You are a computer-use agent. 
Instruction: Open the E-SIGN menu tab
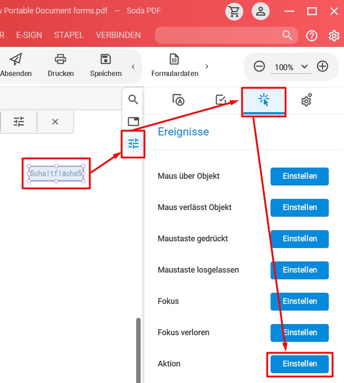[x=29, y=35]
